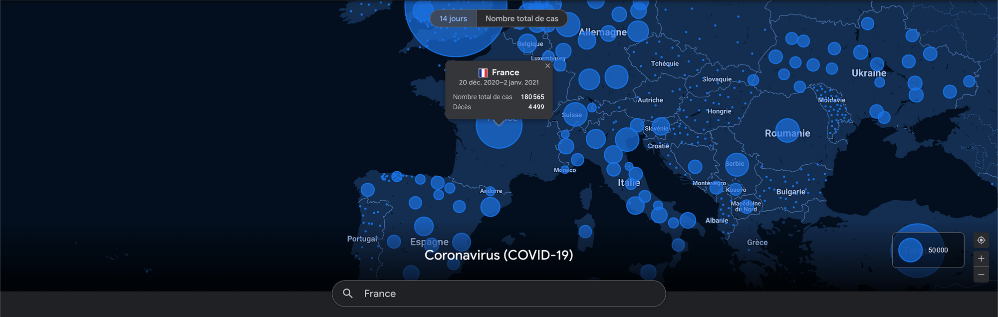Image resolution: width=998 pixels, height=317 pixels.
Task: Zoom in with the plus button
Action: (x=981, y=259)
